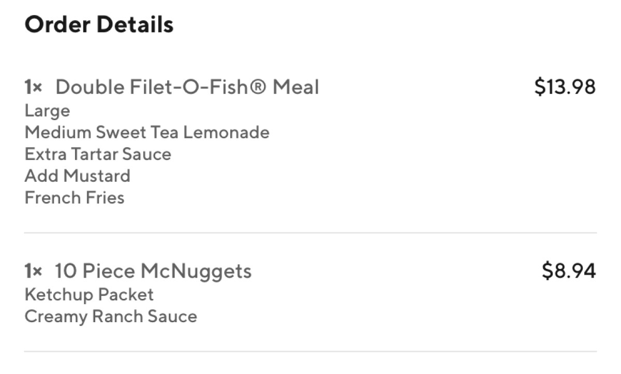Screen dimensions: 621x374
Task: Click the 1× quantity beside McNuggets
Action: [x=33, y=271]
